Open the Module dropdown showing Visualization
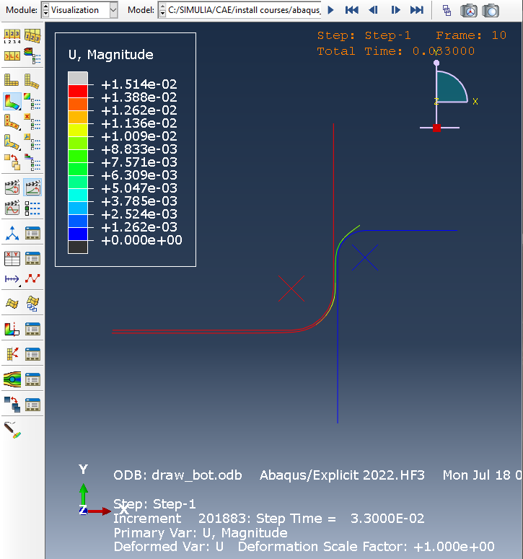523x559 pixels. [x=79, y=10]
